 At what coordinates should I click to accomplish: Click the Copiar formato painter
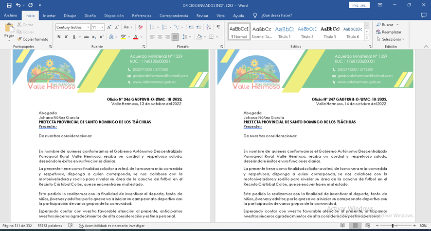pos(32,39)
